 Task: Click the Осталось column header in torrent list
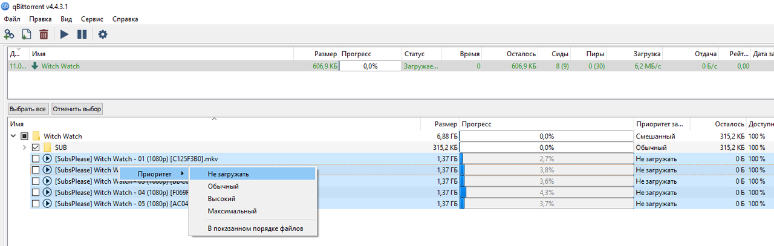(x=510, y=54)
